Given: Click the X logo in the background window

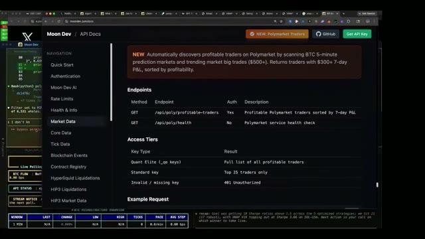Looking at the screenshot, I should point(27,37).
